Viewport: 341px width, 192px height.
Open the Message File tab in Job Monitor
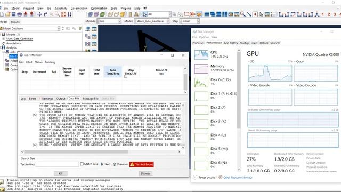(91, 99)
